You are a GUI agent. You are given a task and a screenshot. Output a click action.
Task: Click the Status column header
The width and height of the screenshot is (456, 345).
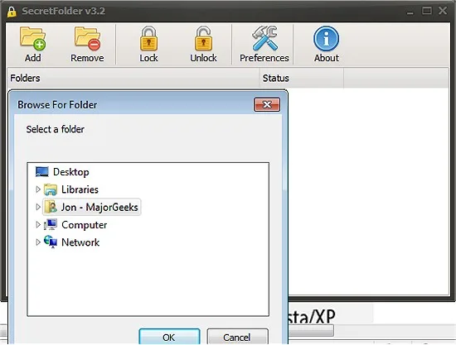click(302, 78)
